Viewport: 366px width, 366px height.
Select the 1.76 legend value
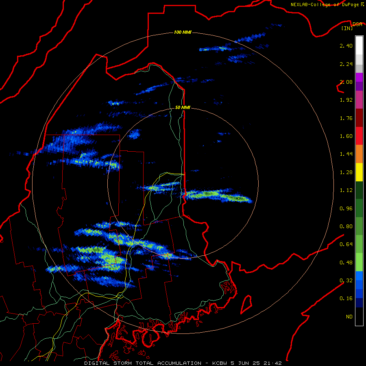(346, 118)
